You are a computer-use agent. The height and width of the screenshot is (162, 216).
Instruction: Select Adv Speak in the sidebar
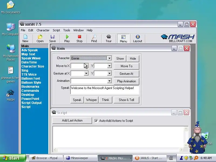pos(29,50)
